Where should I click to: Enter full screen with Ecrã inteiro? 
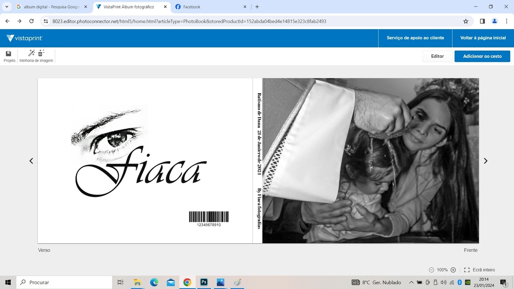pyautogui.click(x=479, y=270)
